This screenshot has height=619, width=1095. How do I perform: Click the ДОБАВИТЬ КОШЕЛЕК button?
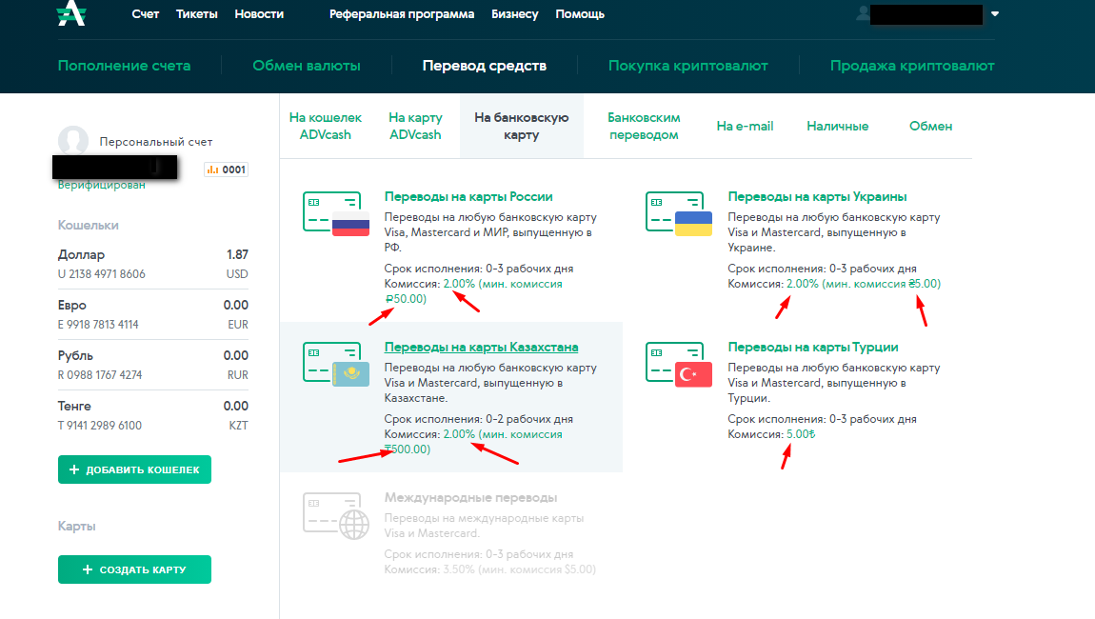coord(135,469)
